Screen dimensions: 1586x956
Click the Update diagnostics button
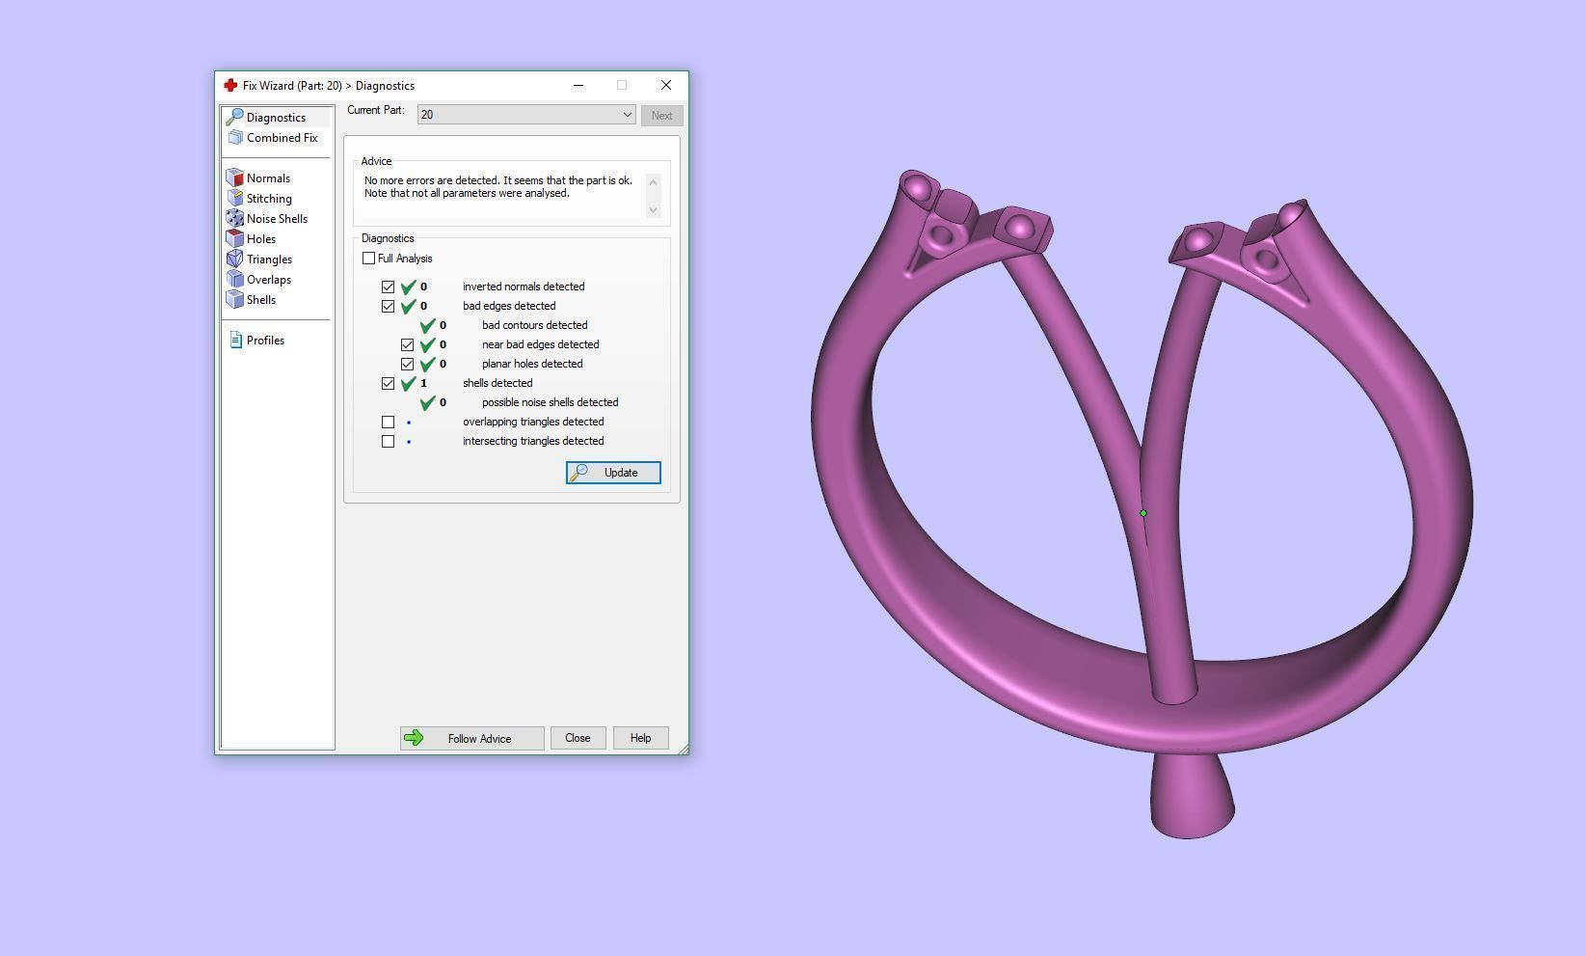coord(613,473)
